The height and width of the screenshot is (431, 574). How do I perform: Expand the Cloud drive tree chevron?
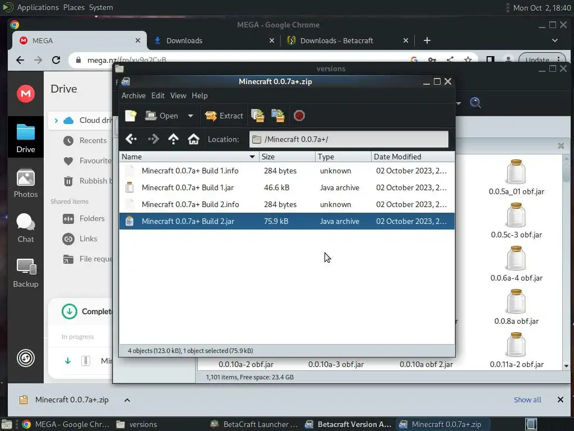pos(56,120)
